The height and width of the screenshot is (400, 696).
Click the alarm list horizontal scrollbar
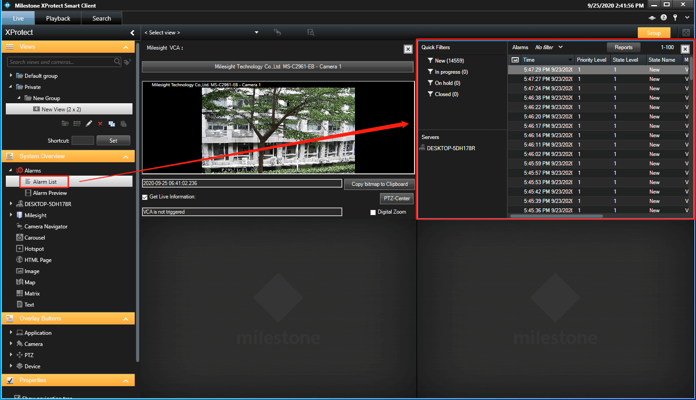(x=556, y=216)
